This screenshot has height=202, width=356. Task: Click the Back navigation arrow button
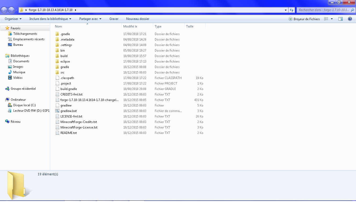pos(4,10)
